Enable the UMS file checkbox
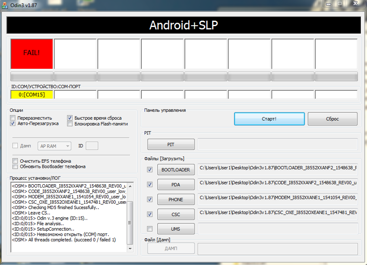The image size is (367, 265). click(150, 229)
